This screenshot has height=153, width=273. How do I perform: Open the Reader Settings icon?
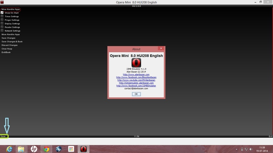(2, 27)
